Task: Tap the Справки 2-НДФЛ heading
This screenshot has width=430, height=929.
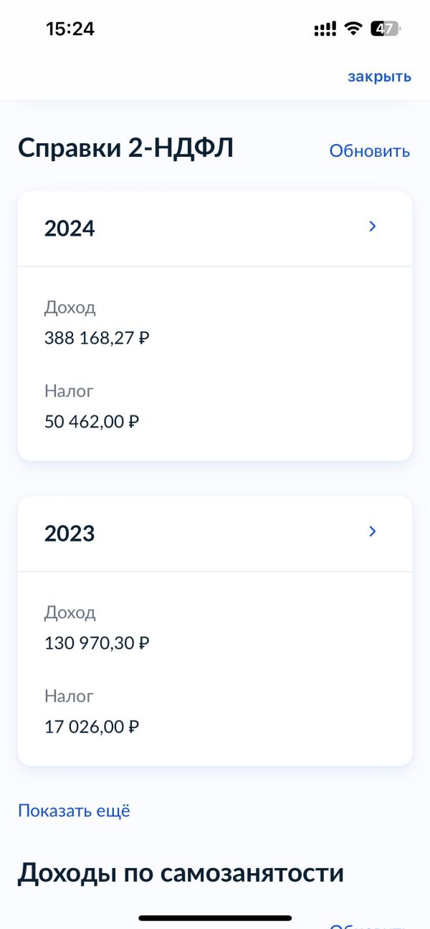Action: pyautogui.click(x=125, y=148)
